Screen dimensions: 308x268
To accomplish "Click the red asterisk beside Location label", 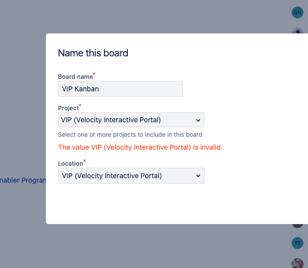I will coord(84,161).
